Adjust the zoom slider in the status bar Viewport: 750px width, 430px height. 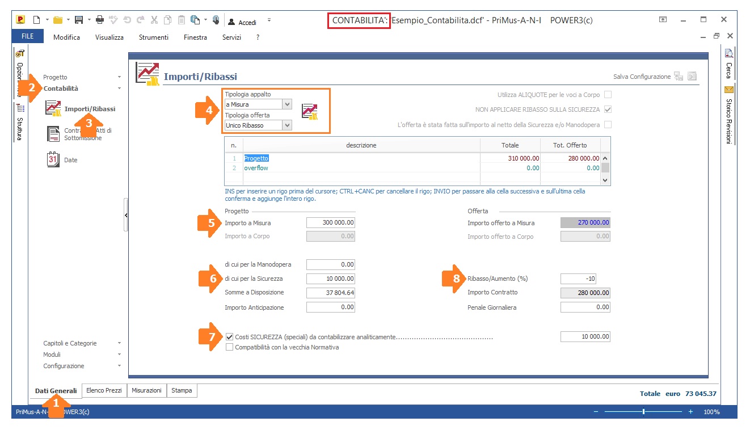(x=643, y=412)
